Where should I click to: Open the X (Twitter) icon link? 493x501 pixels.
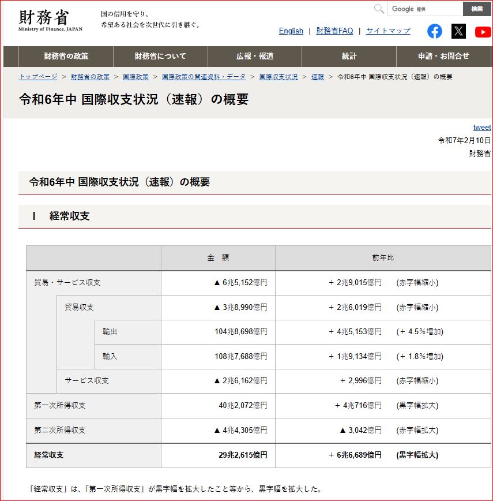458,31
